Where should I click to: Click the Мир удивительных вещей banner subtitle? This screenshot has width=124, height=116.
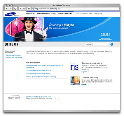tap(58, 28)
